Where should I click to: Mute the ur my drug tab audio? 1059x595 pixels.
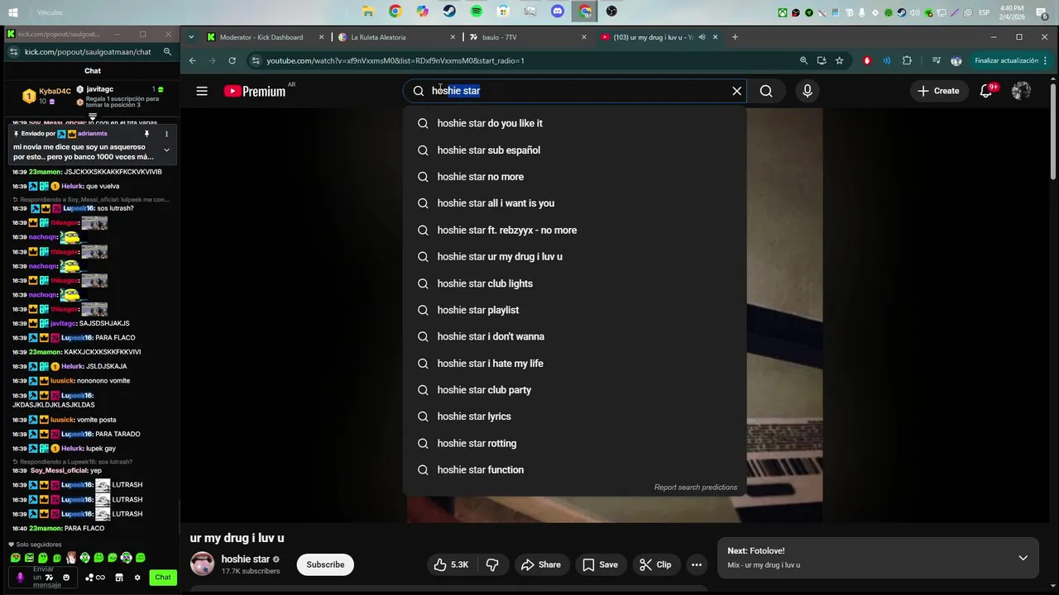pos(702,37)
